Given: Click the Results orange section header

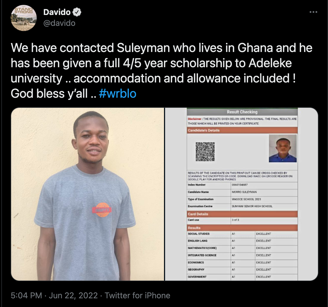Looking at the screenshot, I should (242, 228).
